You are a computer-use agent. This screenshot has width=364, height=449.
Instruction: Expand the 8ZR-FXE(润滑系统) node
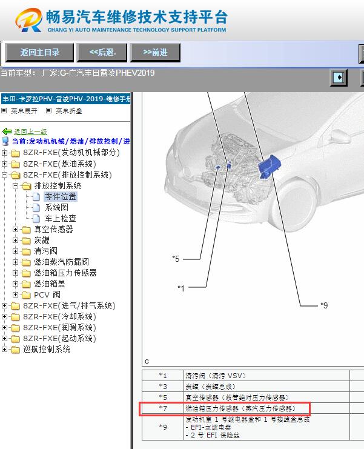click(x=4, y=328)
